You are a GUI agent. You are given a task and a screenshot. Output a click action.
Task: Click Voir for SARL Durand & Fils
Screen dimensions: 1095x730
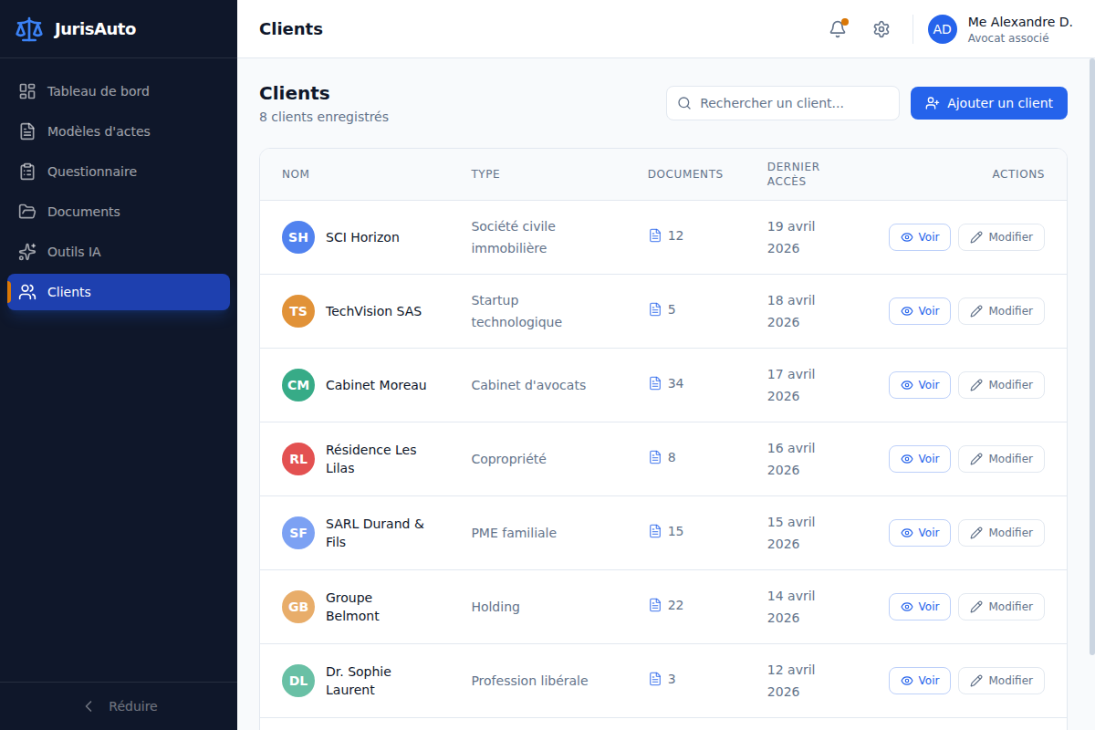(x=920, y=533)
